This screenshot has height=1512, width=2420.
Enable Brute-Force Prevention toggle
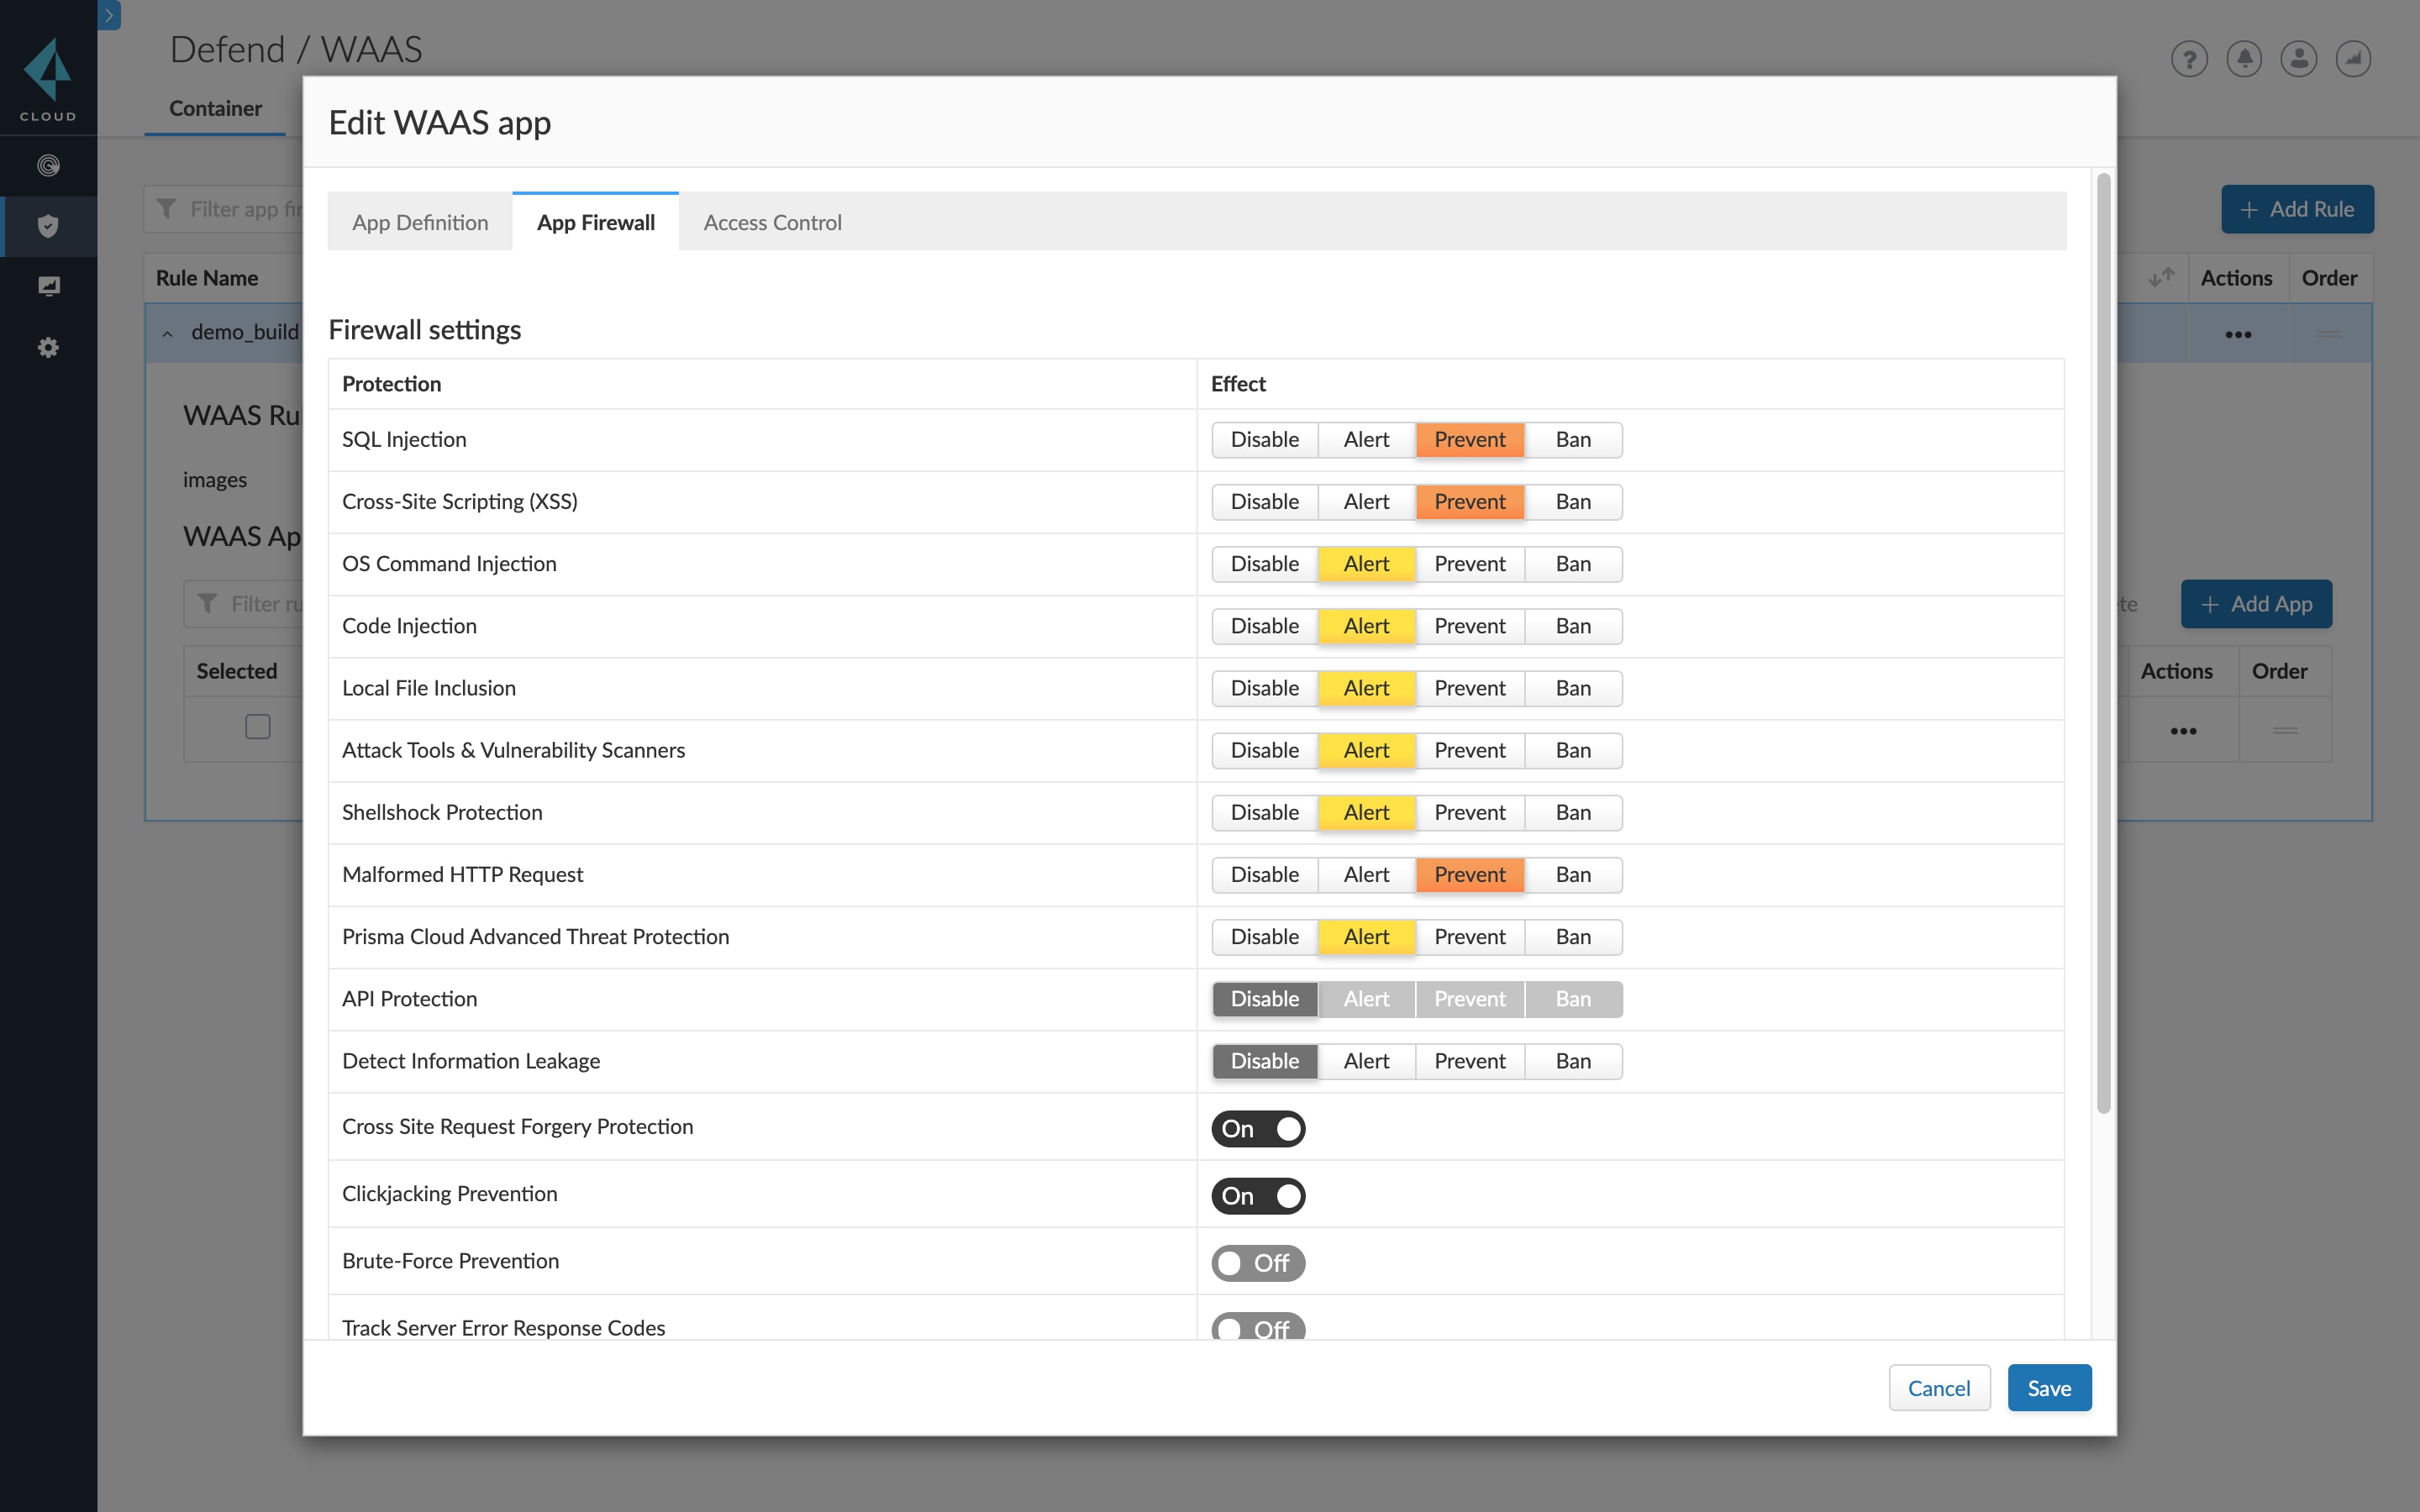pos(1258,1262)
